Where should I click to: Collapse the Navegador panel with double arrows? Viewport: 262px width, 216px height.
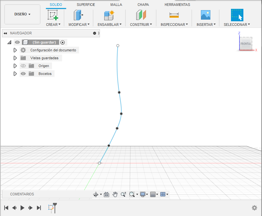click(x=5, y=33)
